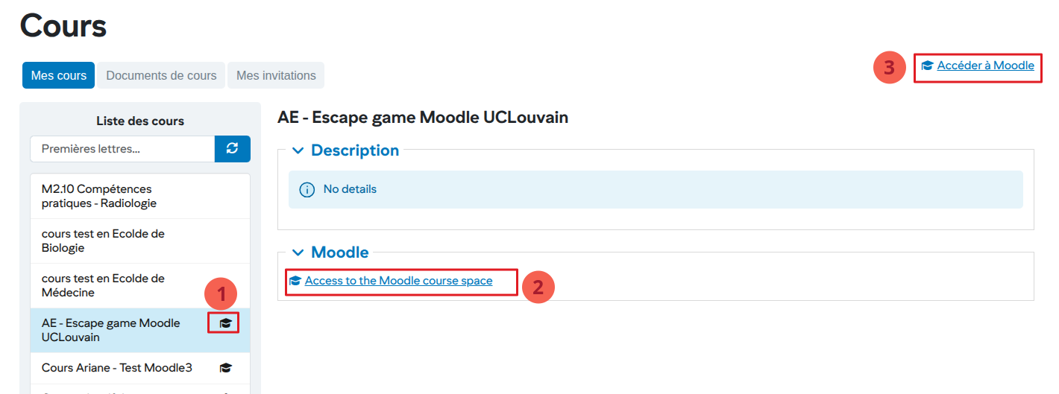Collapse the Moodle section chevron
The image size is (1059, 394).
298,252
